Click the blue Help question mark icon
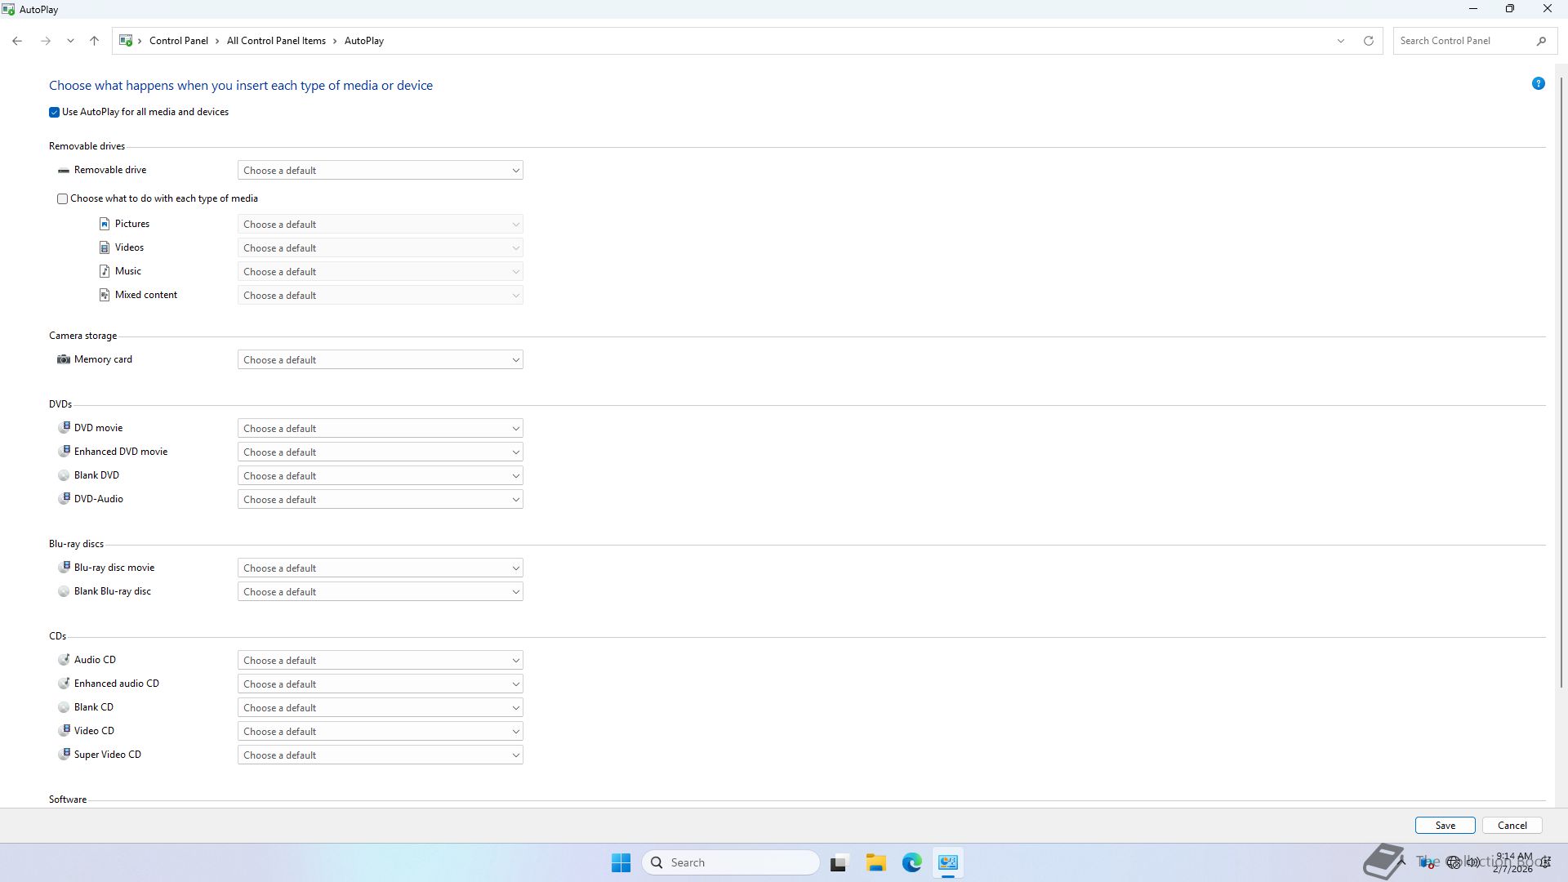 tap(1538, 83)
